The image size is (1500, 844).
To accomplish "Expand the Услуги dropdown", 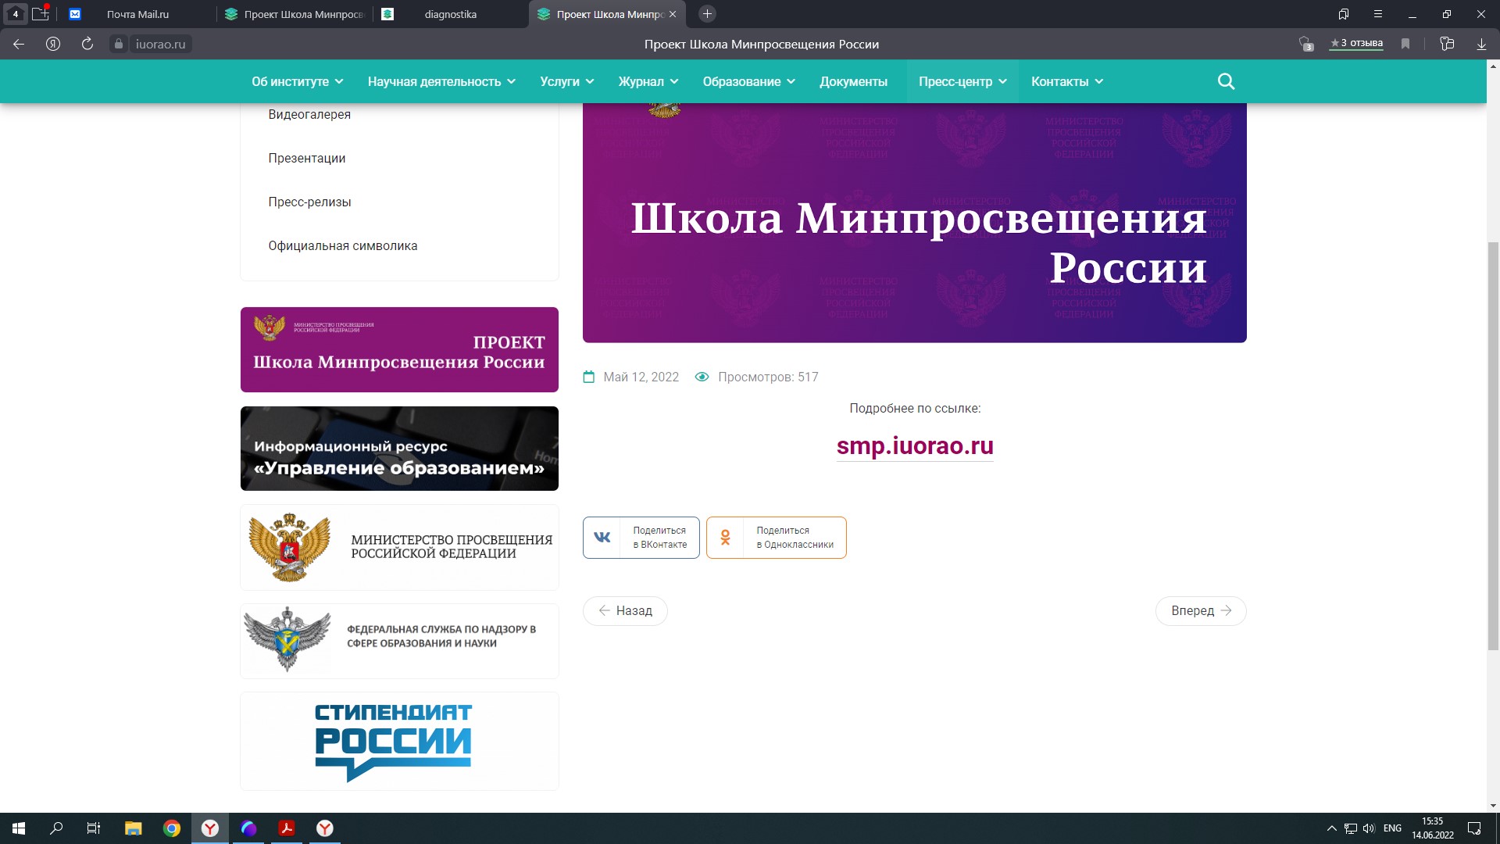I will pyautogui.click(x=567, y=81).
